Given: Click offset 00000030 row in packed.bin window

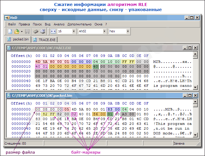Looking at the screenshot, I should pos(101,124).
